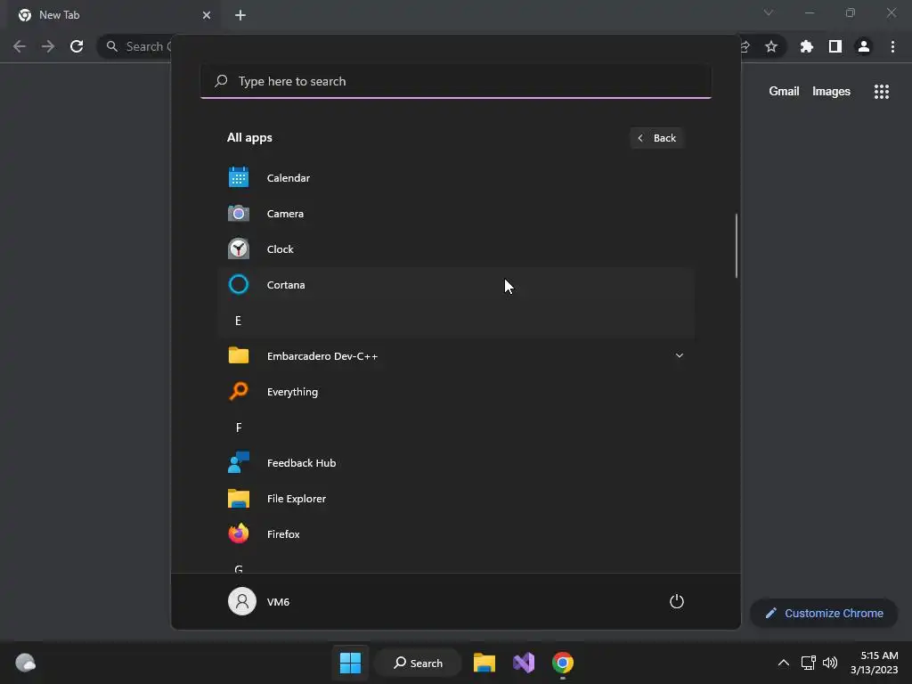Click the weather widget icon in taskbar
Viewport: 912px width, 684px height.
(x=25, y=663)
